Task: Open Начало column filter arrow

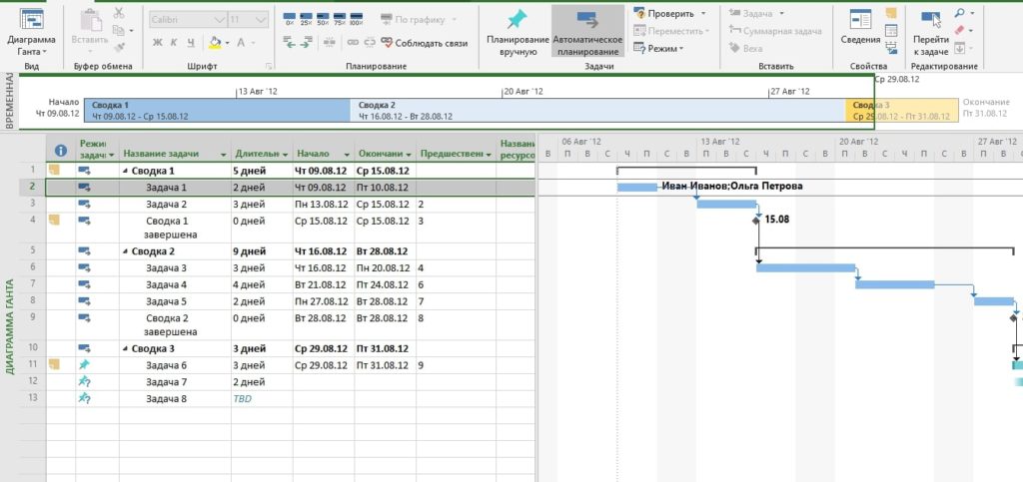Action: [347, 155]
